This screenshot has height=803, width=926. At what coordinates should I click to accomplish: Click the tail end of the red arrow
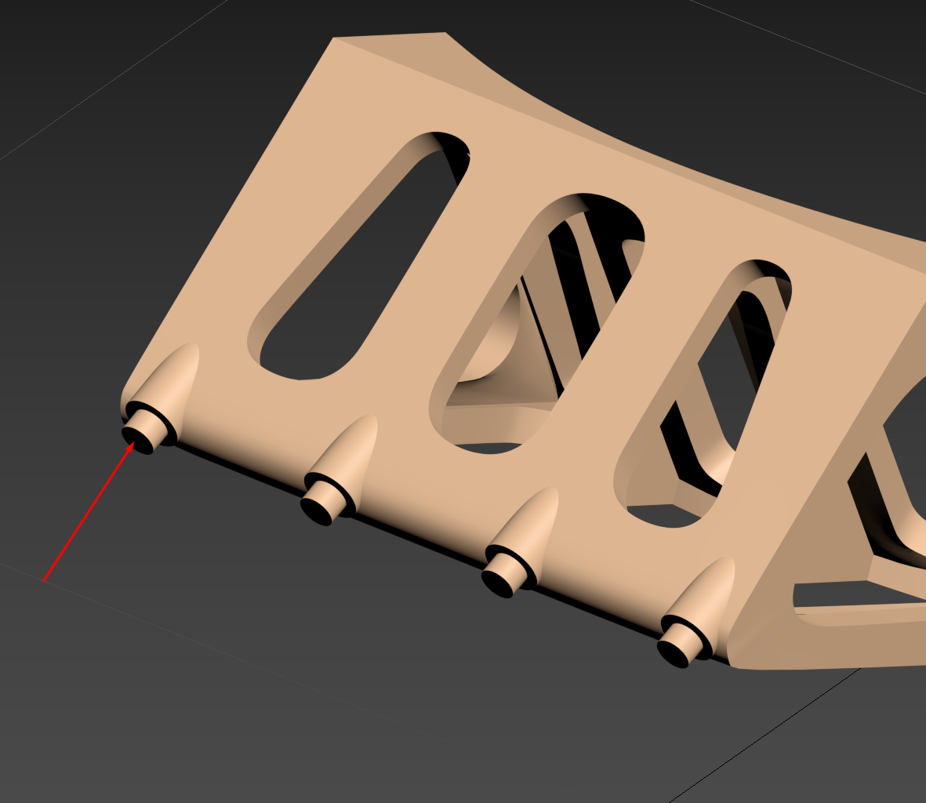tap(45, 580)
